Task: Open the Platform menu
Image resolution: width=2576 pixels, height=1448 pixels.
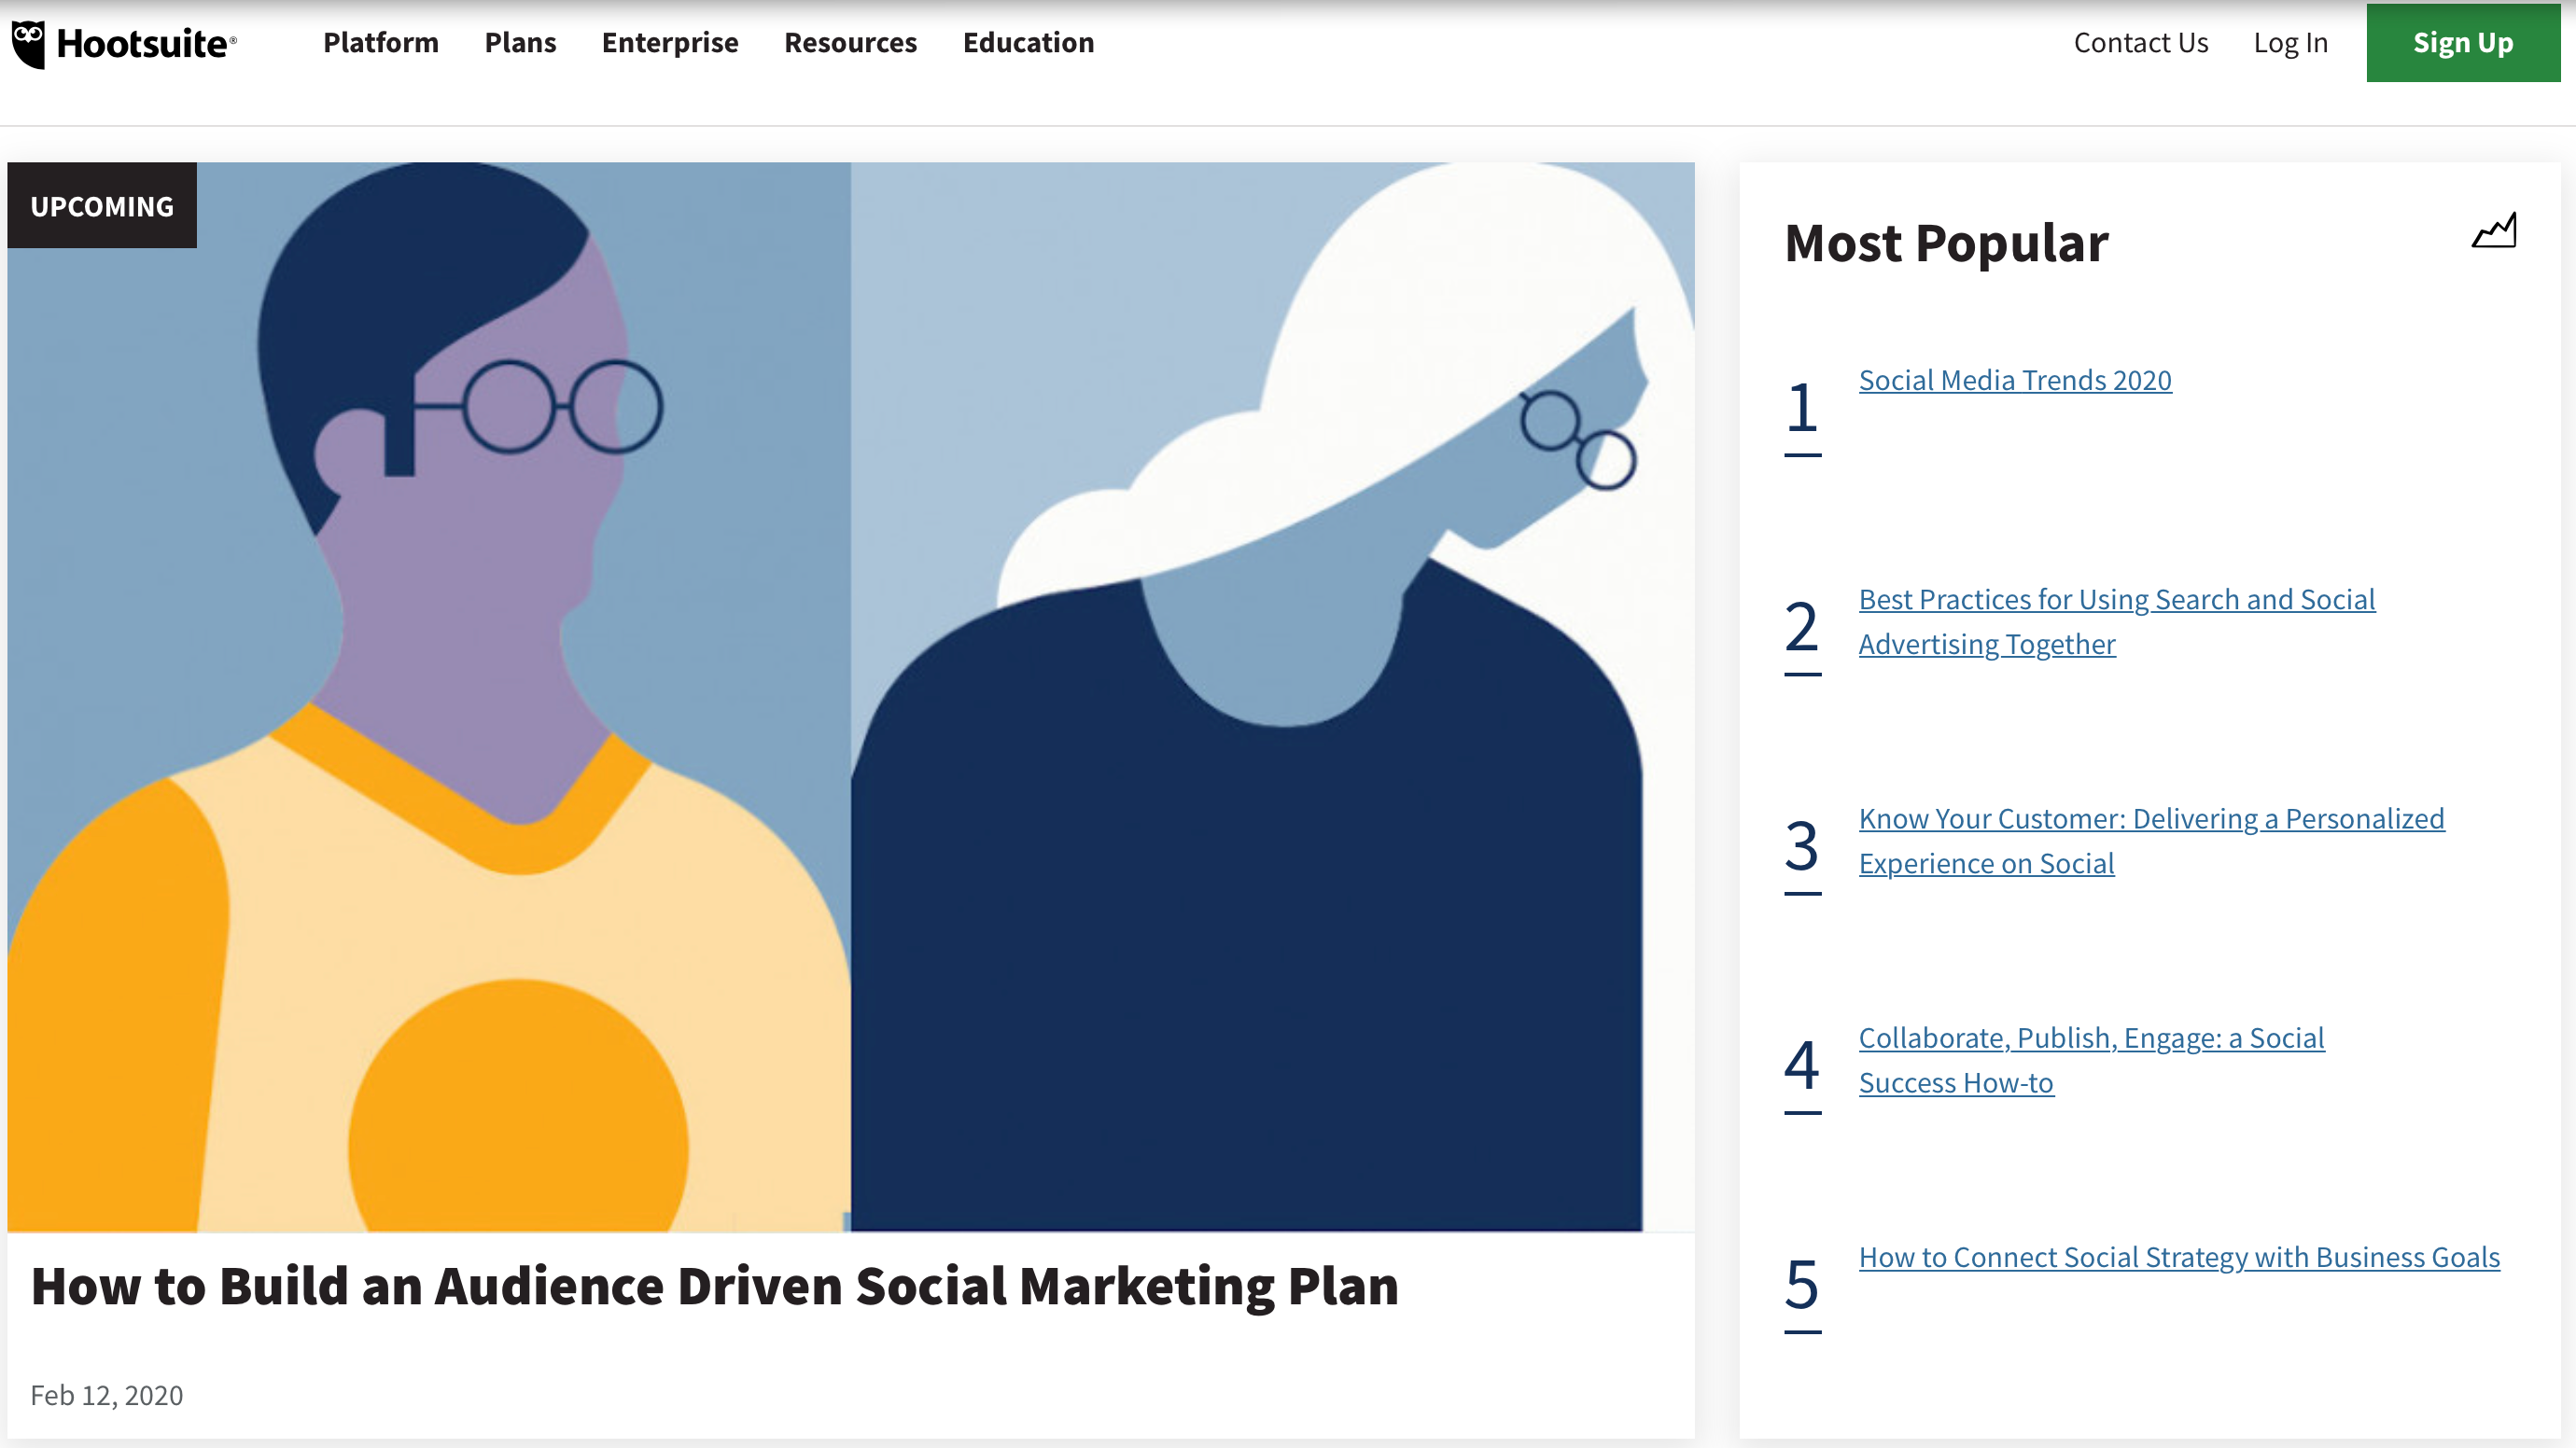Action: (x=381, y=42)
